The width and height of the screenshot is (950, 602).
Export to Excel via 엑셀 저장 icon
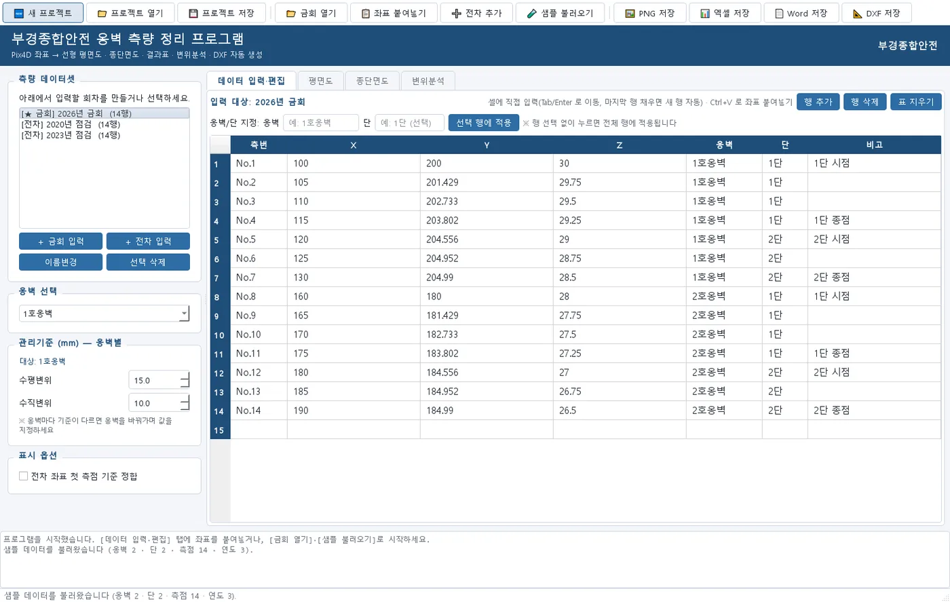click(705, 14)
